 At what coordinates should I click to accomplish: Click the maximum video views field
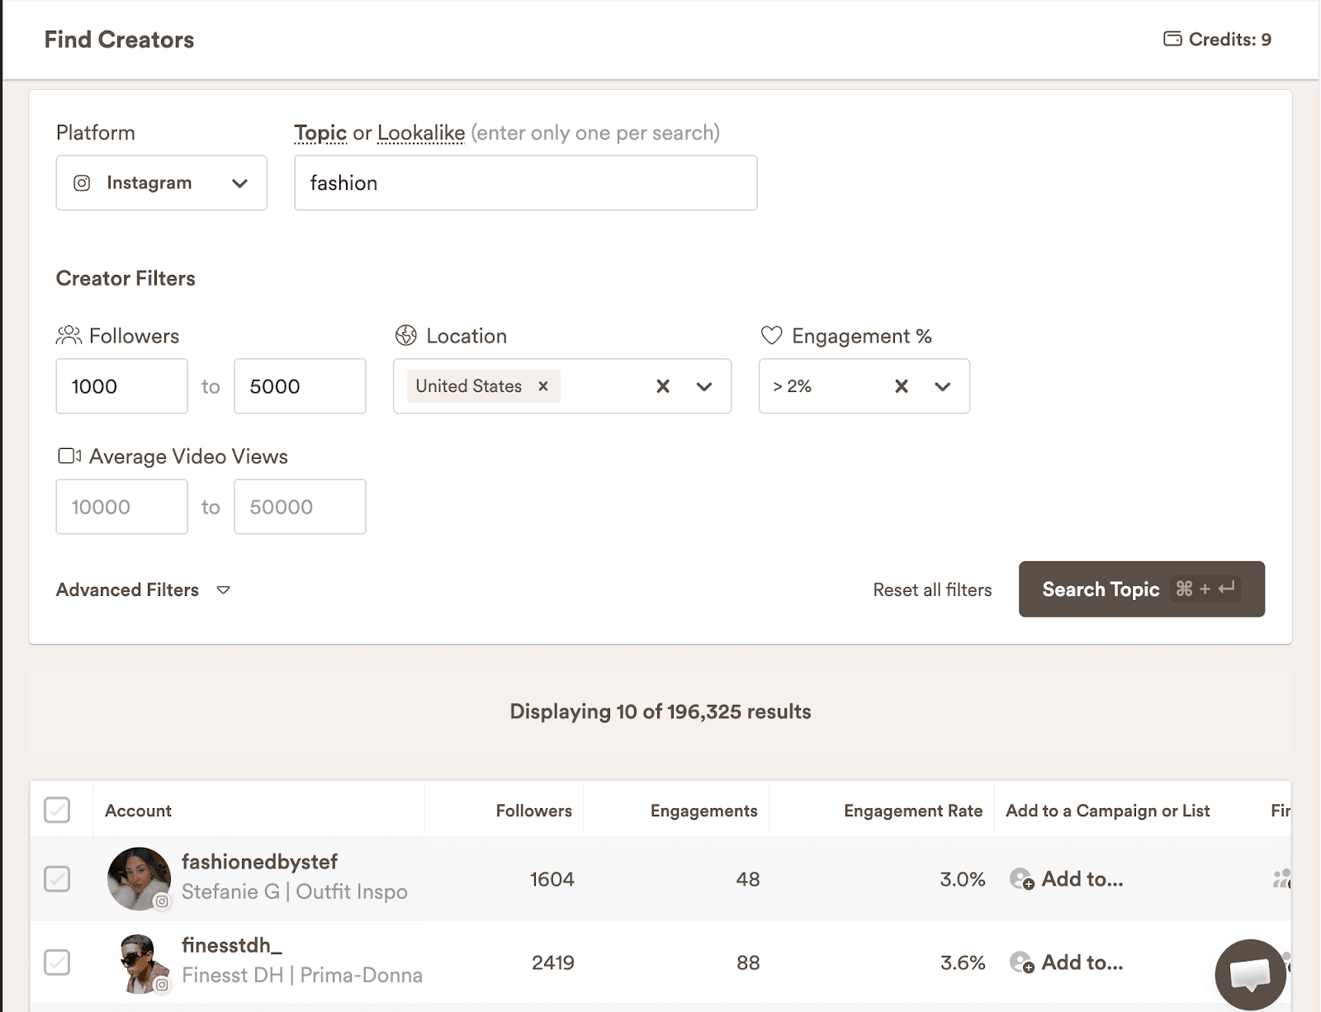pyautogui.click(x=300, y=506)
